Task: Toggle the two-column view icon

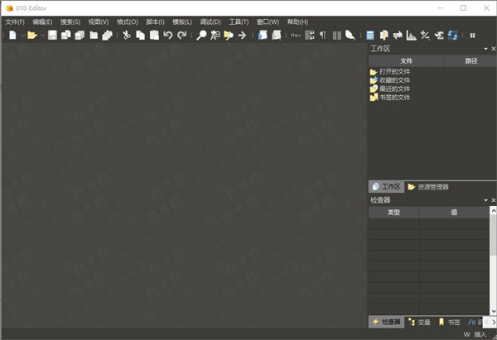Action: [x=336, y=36]
